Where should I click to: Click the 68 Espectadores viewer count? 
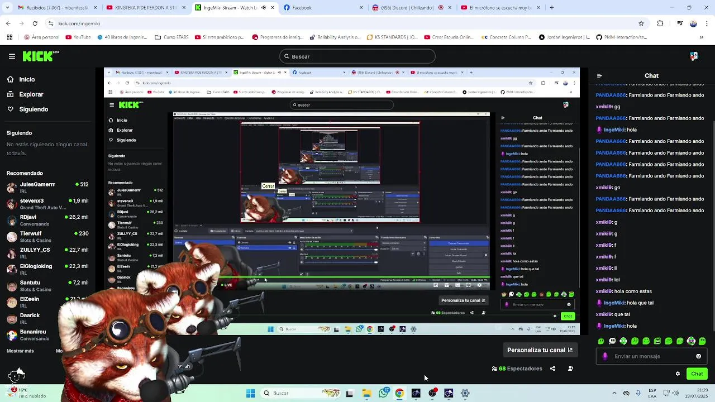517,368
